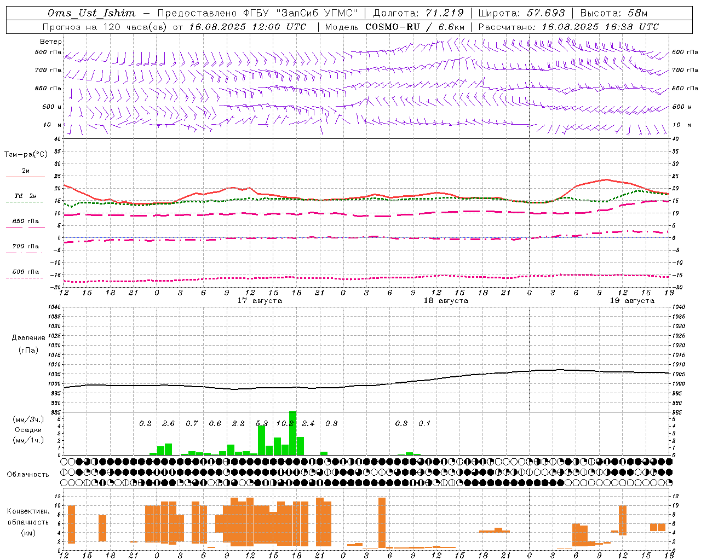Click the 0.2 precipitation value
Image resolution: width=701 pixels, height=560 pixels.
click(145, 424)
